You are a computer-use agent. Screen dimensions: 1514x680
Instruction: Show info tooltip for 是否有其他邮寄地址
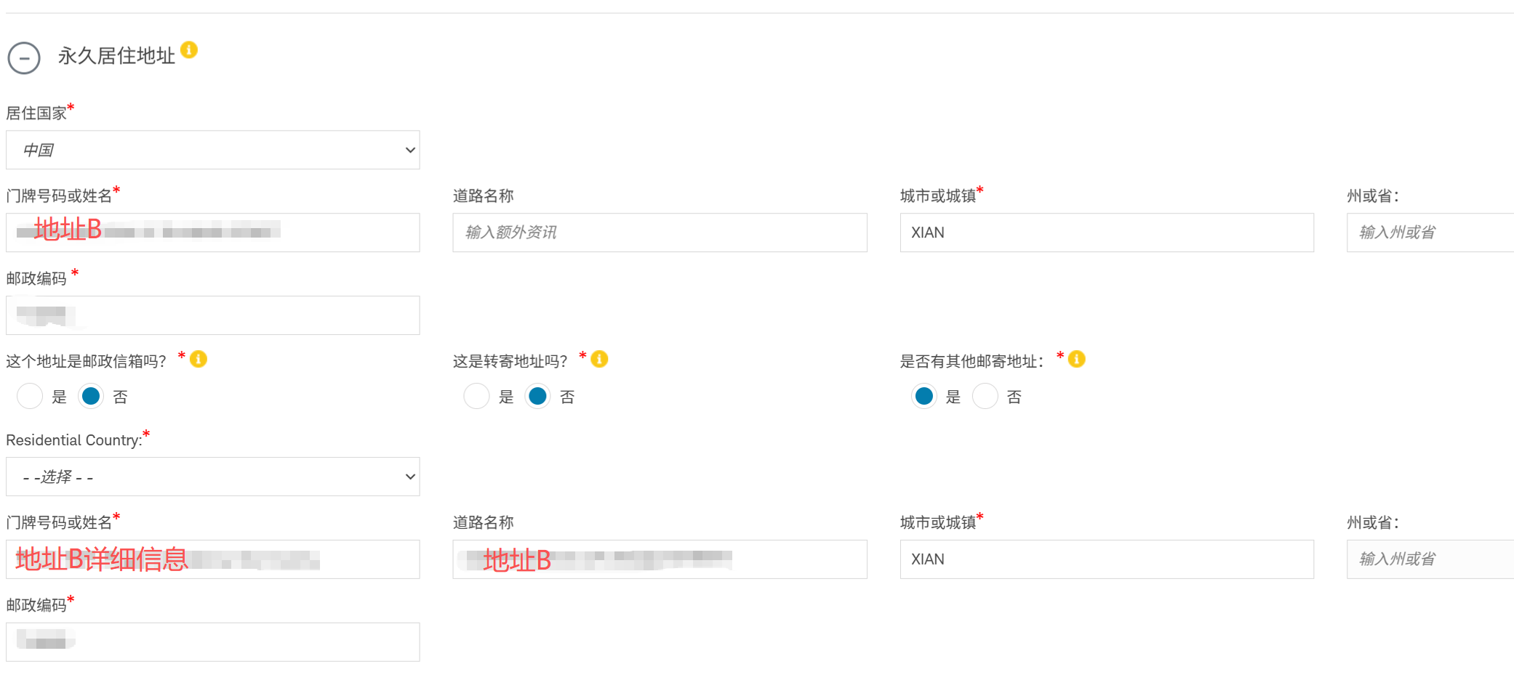pos(1077,359)
